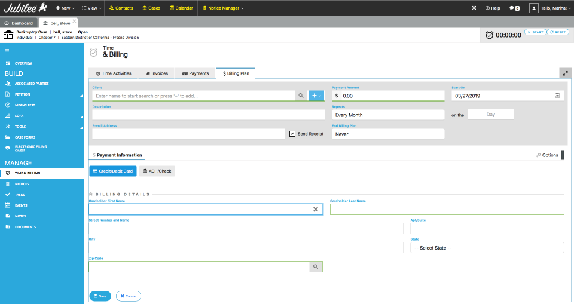Click the Payment Amount field
The width and height of the screenshot is (574, 304).
[388, 96]
